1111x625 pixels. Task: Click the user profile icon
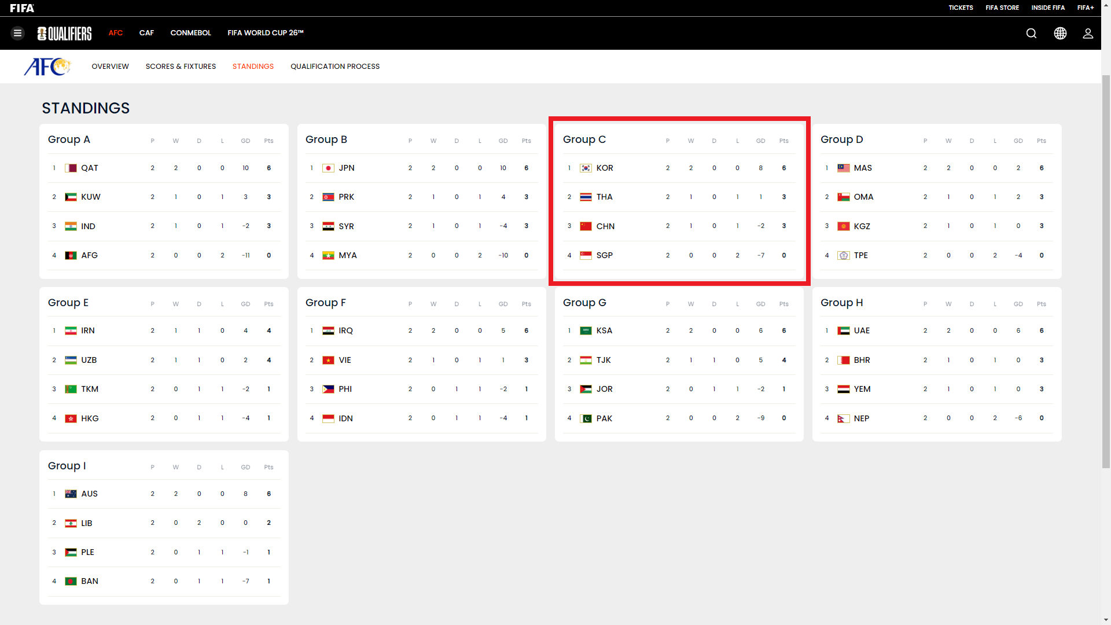[x=1088, y=33]
